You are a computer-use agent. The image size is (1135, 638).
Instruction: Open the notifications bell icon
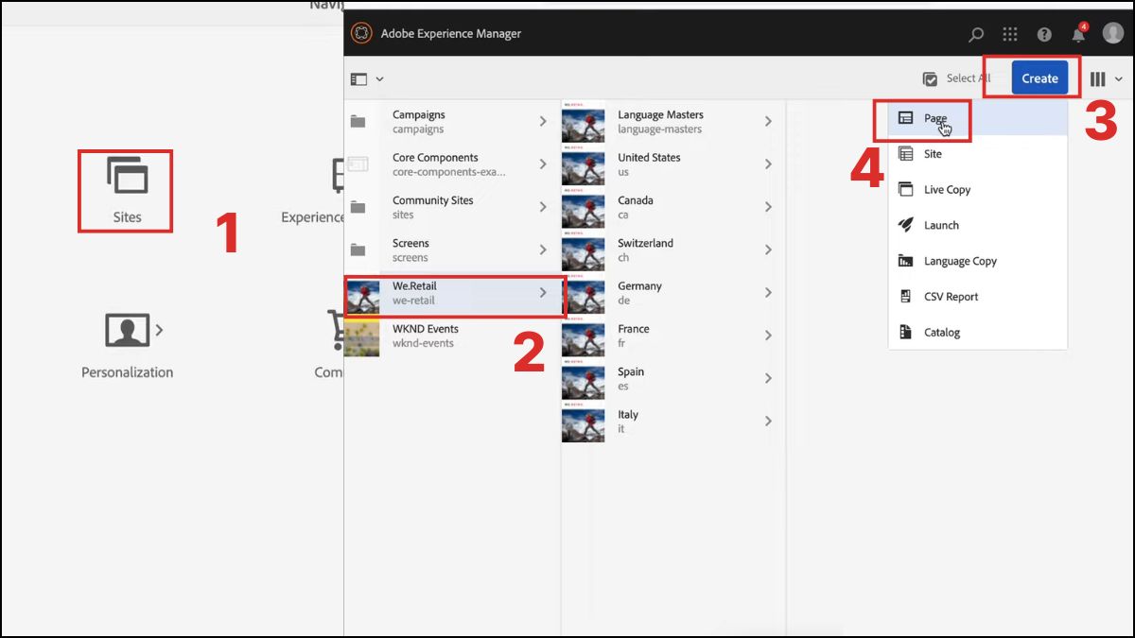(1078, 34)
